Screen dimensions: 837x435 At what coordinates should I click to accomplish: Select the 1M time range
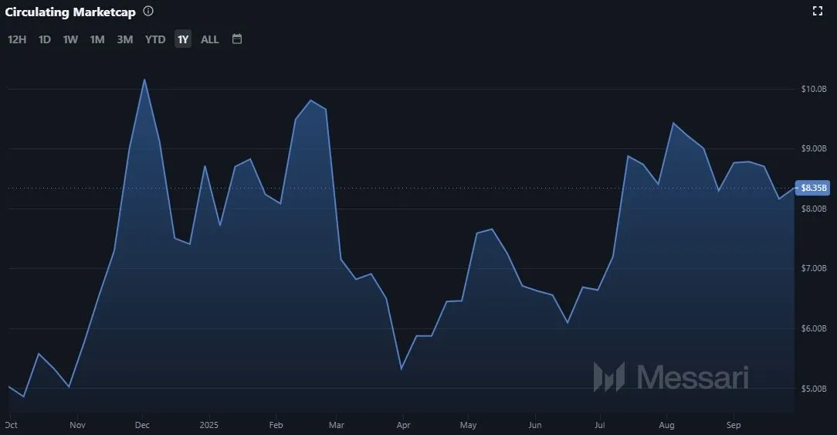point(97,39)
